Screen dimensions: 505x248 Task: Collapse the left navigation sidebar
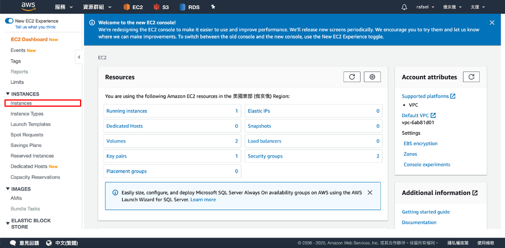click(78, 57)
